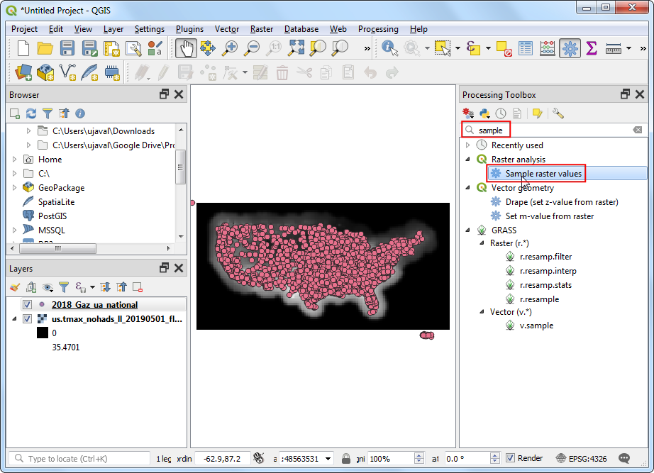Click the EPSG:4326 CRS button
Screen dimensions: 654x473
click(x=581, y=459)
